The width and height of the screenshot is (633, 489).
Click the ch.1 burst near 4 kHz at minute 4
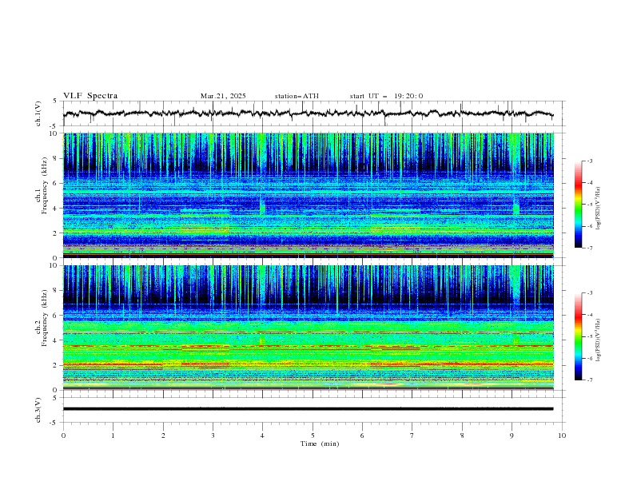point(262,206)
